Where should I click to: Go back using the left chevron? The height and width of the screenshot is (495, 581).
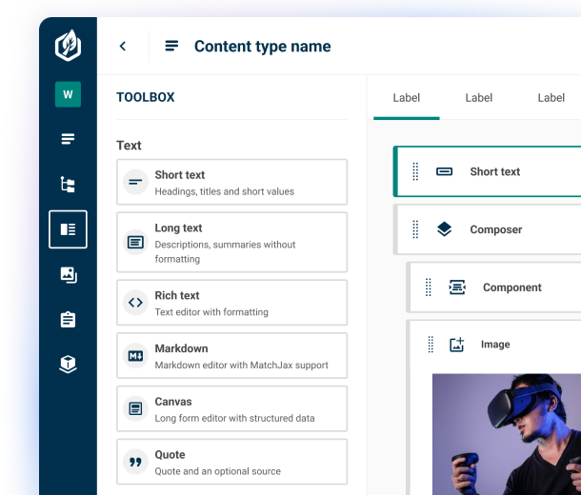123,46
